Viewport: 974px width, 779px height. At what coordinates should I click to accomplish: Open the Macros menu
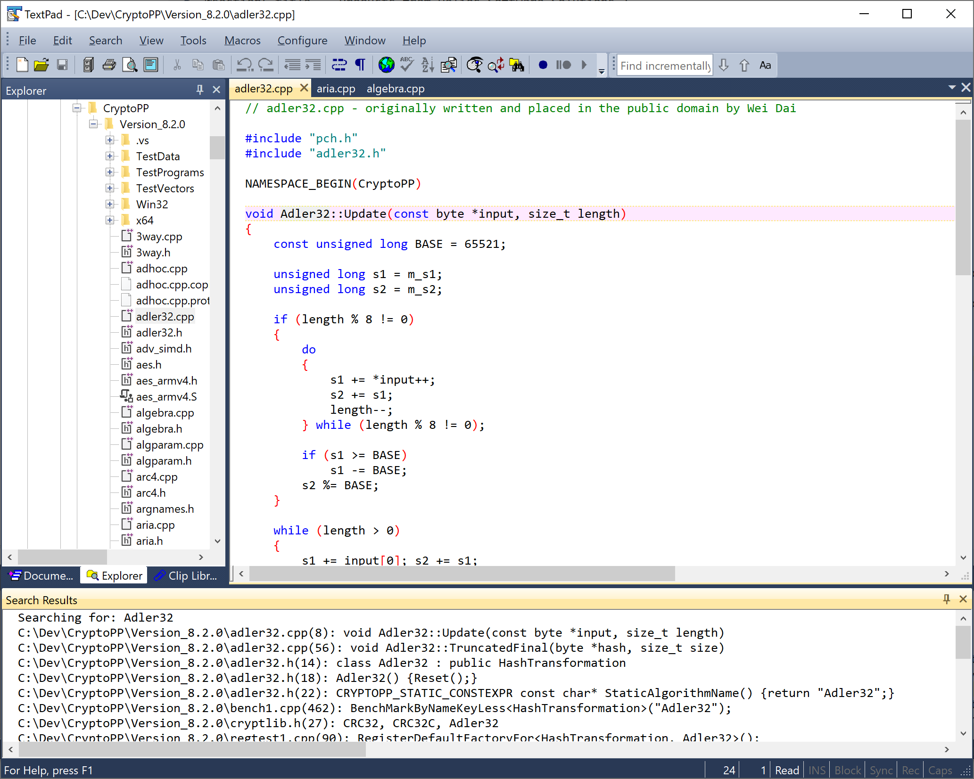pyautogui.click(x=242, y=40)
